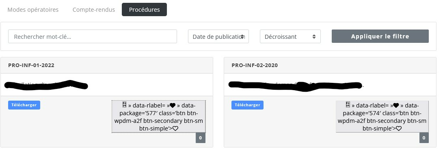Open the Date de publication sort dropdown

coord(218,36)
